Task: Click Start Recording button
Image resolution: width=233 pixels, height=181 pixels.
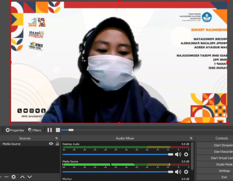Action: tap(215, 152)
